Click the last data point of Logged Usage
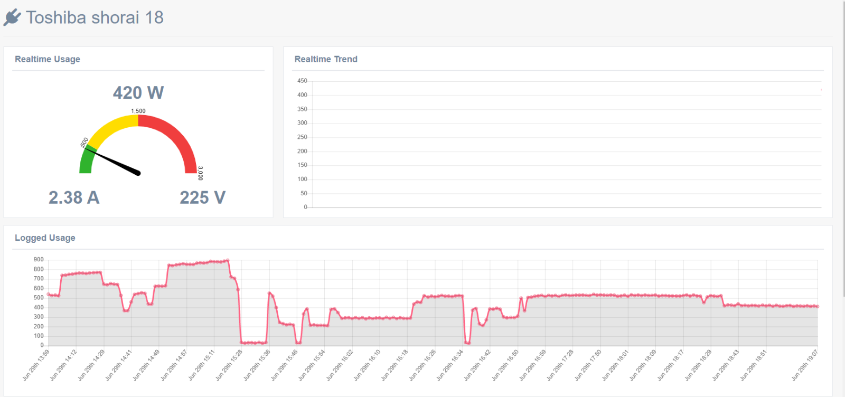Viewport: 845px width, 397px height. coord(818,306)
